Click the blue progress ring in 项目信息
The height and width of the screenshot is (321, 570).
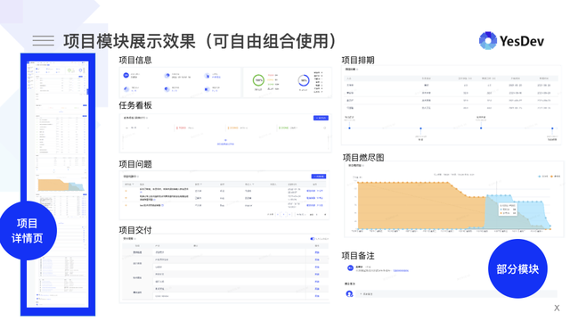pyautogui.click(x=304, y=80)
